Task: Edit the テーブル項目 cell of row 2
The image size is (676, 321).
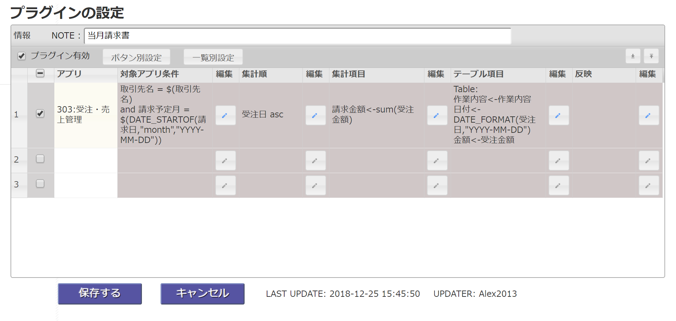Action: (558, 160)
